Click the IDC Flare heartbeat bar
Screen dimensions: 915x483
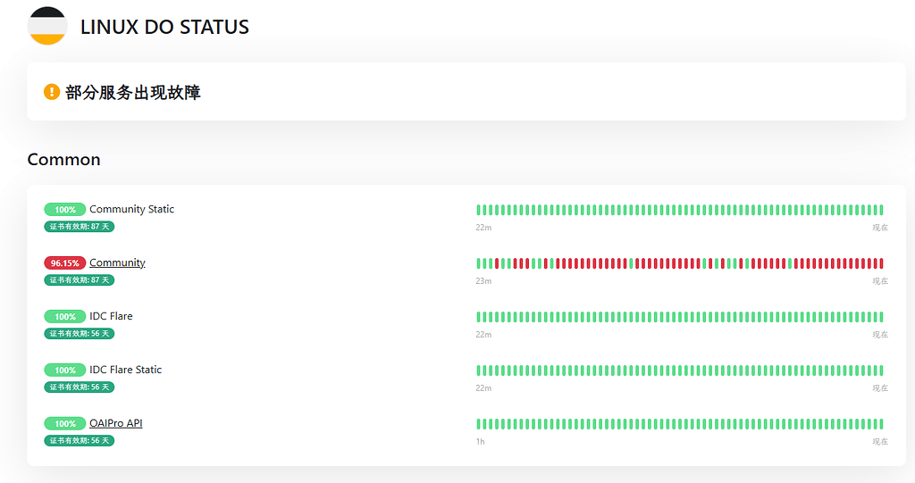(680, 317)
